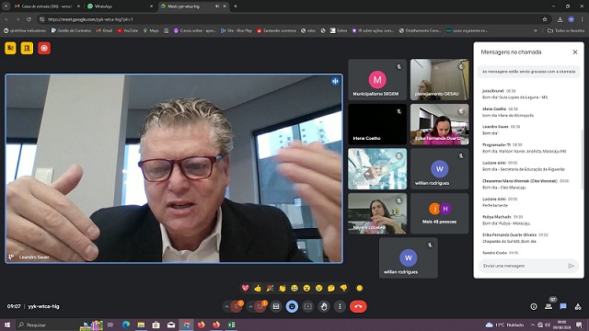Expand the video settings arrow beside the camera
This screenshot has height=331, width=589.
point(250,306)
